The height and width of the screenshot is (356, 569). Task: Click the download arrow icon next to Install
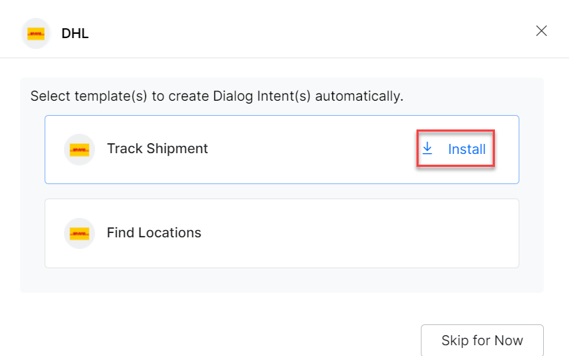(x=427, y=149)
